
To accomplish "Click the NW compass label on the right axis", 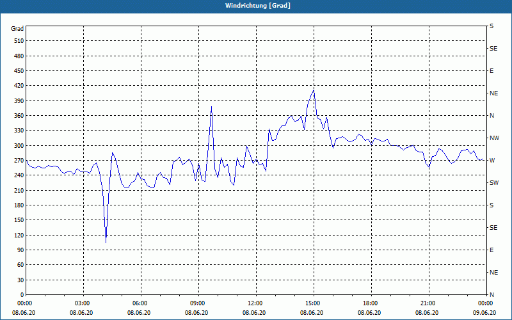I will (494, 138).
